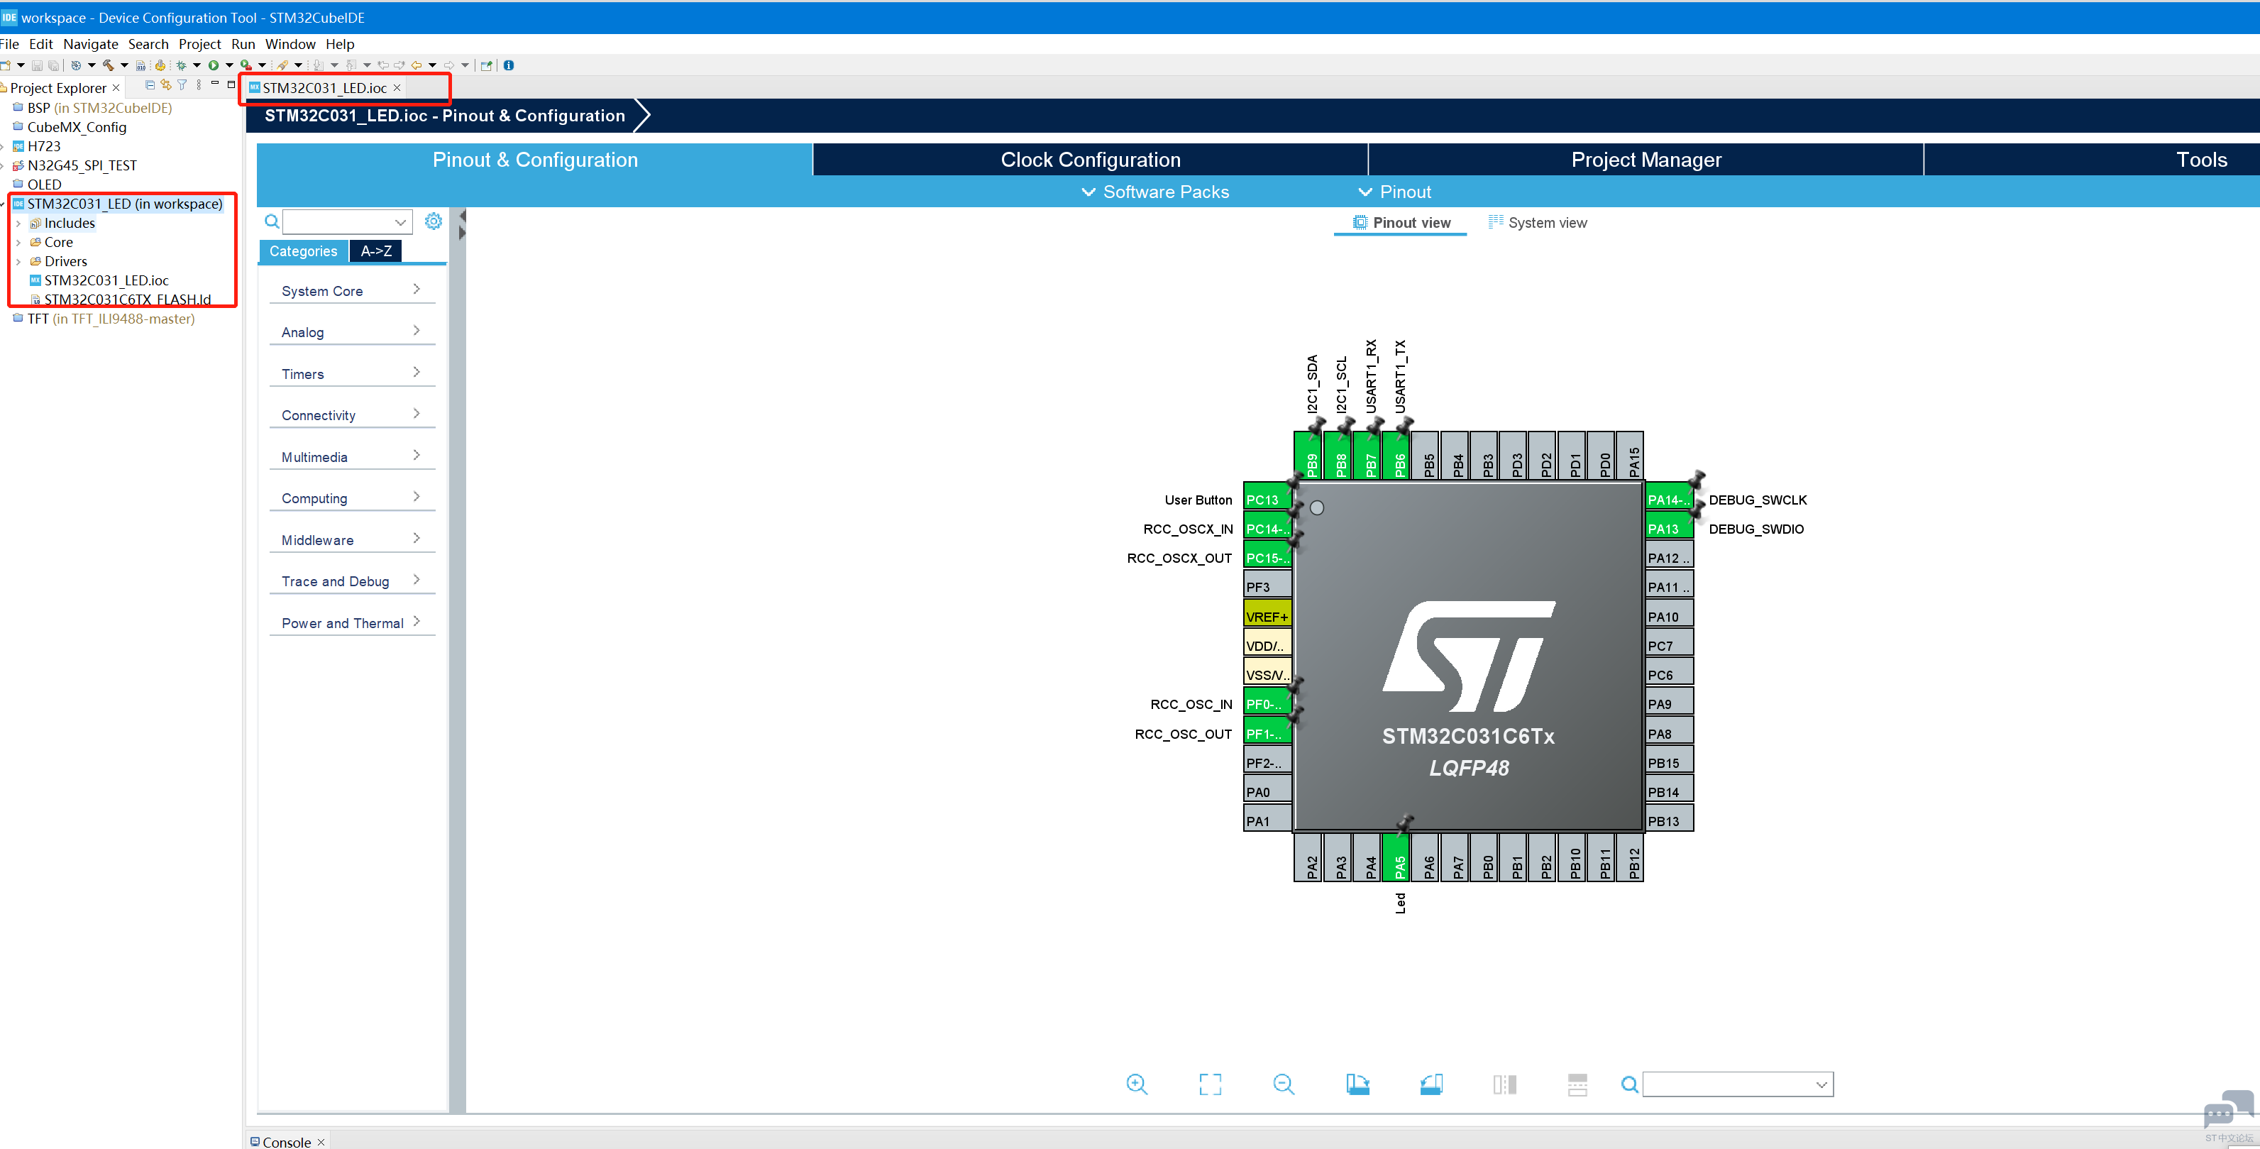Click the filter funnel icon in Project Explorer
The image size is (2260, 1149).
182,85
